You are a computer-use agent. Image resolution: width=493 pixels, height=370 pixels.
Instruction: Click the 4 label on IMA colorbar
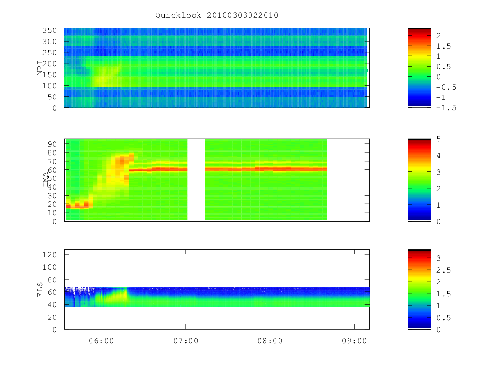click(438, 155)
